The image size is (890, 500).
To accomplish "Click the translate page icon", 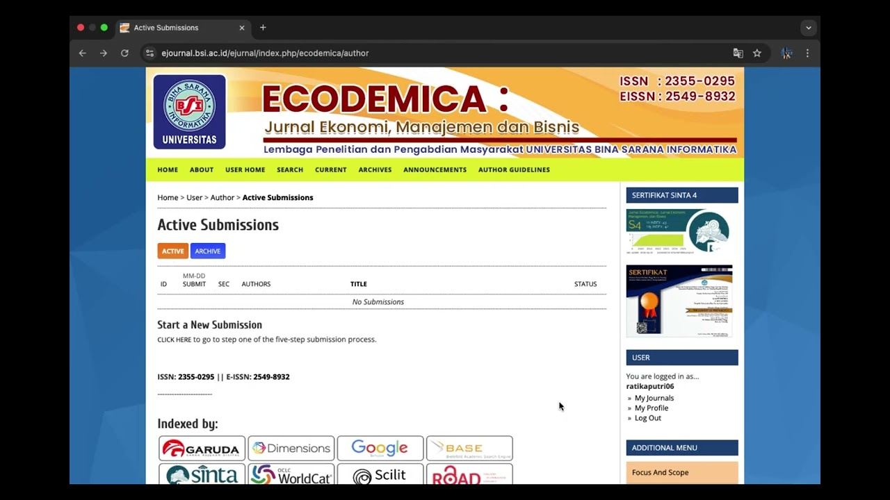I will pyautogui.click(x=738, y=53).
